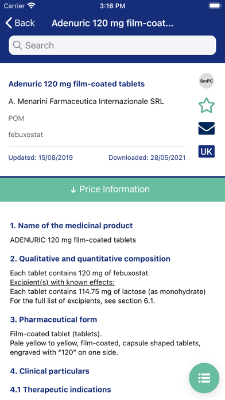Open the 4. Clinical particulars section
The width and height of the screenshot is (225, 400).
tap(50, 371)
